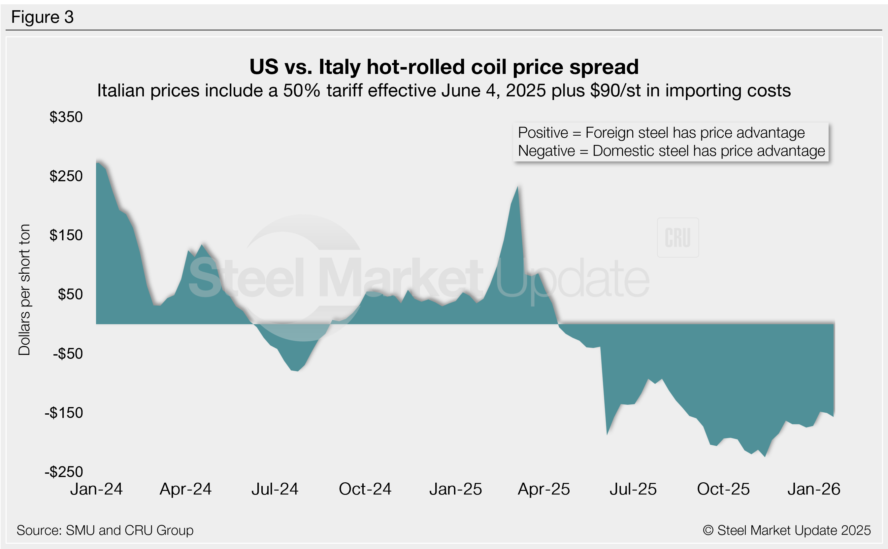Click the Jan-24 x-axis label
The image size is (888, 549).
[x=96, y=489]
